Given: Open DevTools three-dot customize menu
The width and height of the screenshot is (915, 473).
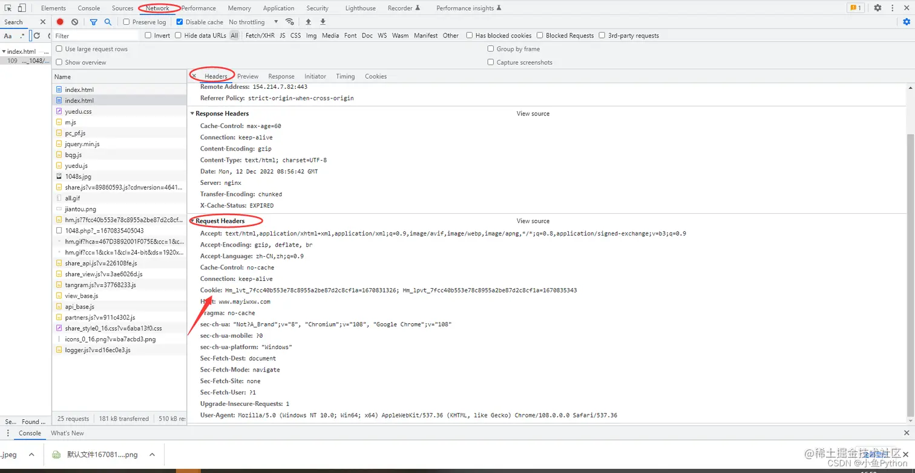Looking at the screenshot, I should pyautogui.click(x=893, y=8).
